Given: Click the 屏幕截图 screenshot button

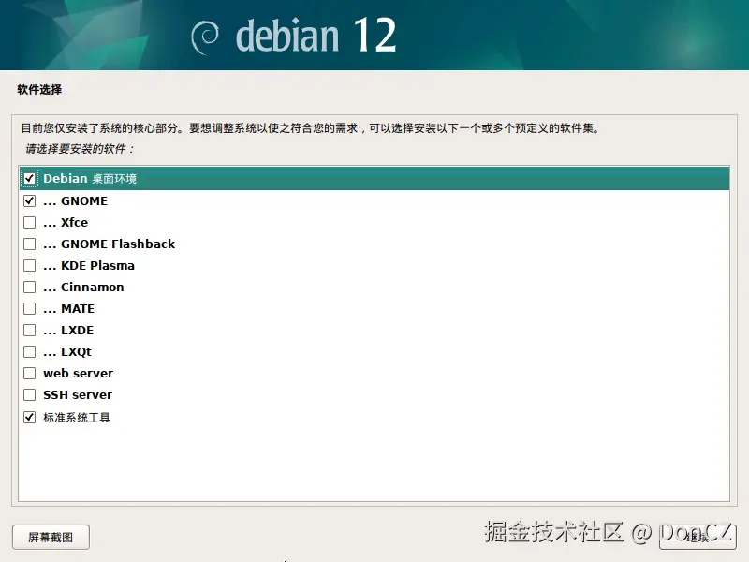Looking at the screenshot, I should tap(51, 537).
